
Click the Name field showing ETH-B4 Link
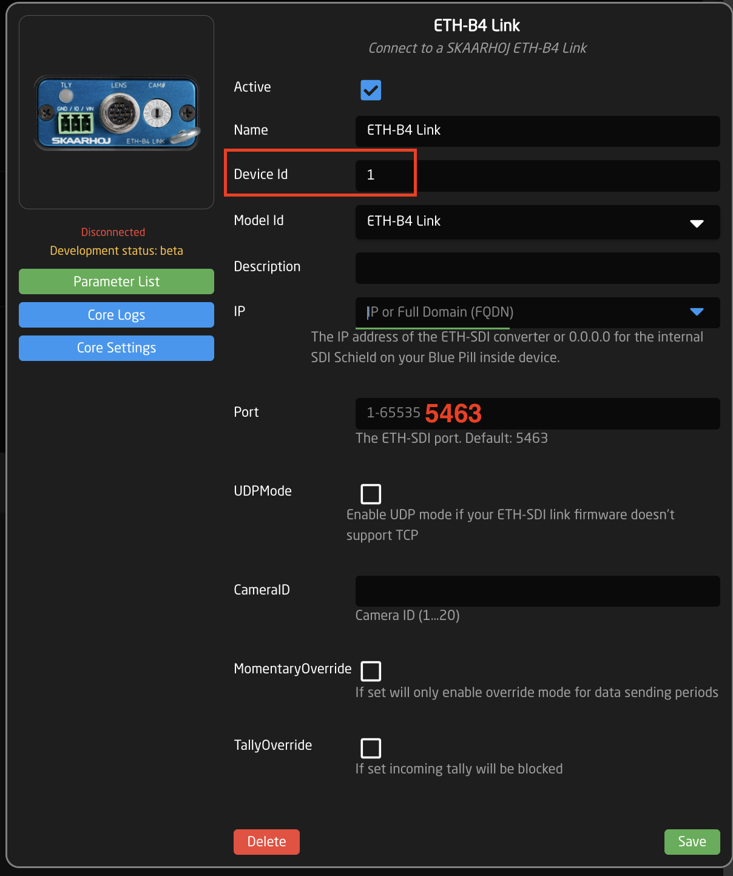pos(537,131)
